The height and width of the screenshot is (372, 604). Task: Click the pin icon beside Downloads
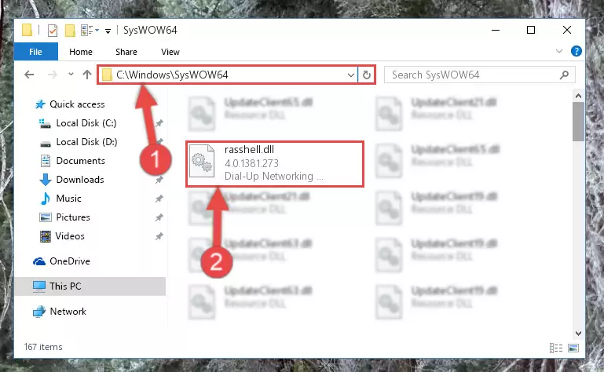(159, 180)
